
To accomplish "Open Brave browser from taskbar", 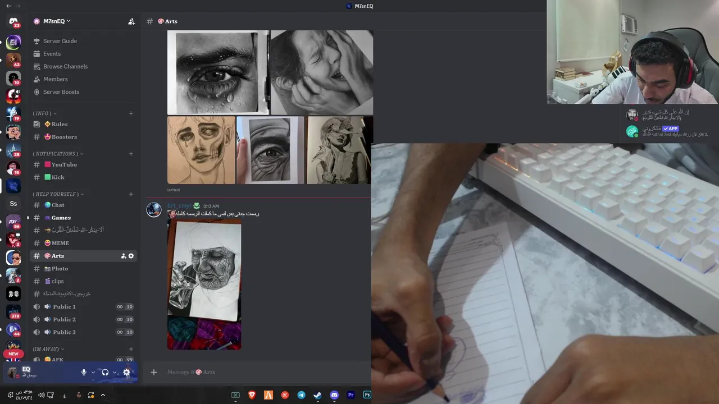I will pyautogui.click(x=252, y=395).
